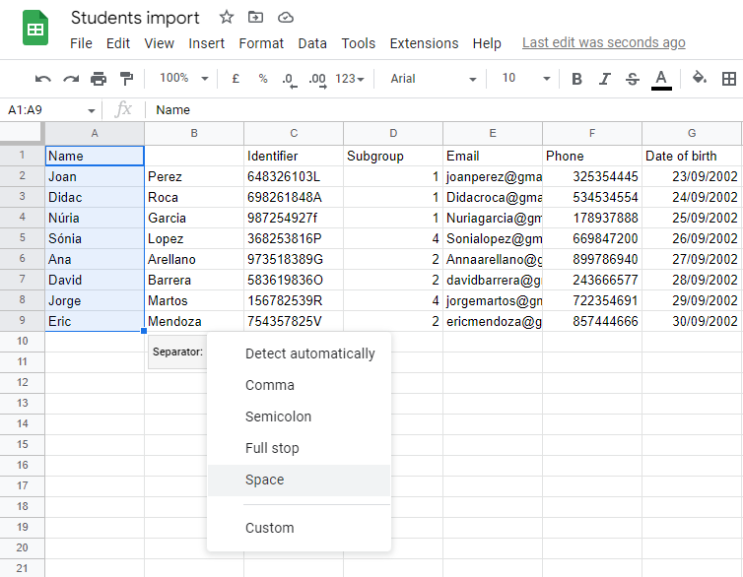The image size is (743, 577).
Task: Toggle italic formatting
Action: tap(605, 79)
